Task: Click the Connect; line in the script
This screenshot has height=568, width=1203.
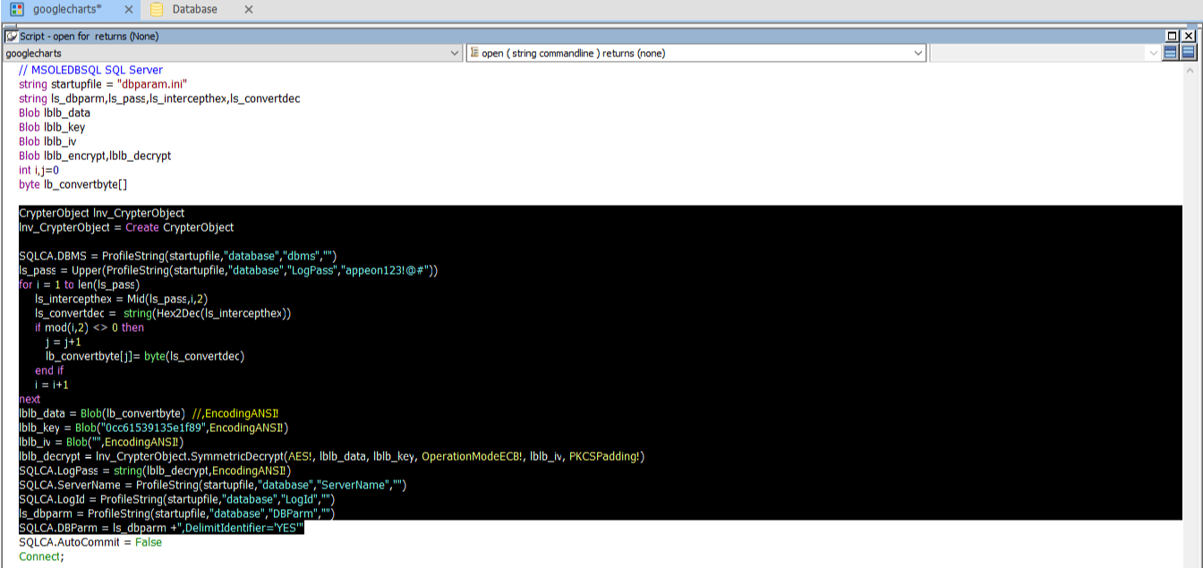Action: coord(41,556)
